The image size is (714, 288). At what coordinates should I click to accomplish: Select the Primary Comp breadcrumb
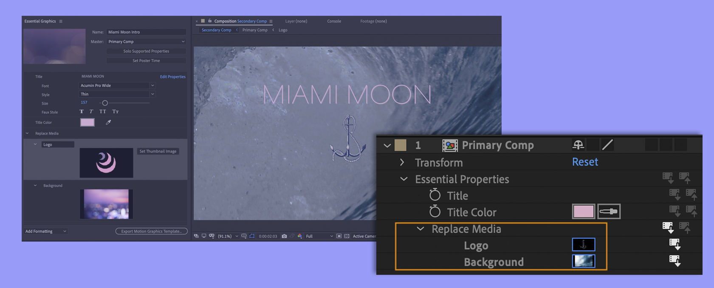pos(255,30)
